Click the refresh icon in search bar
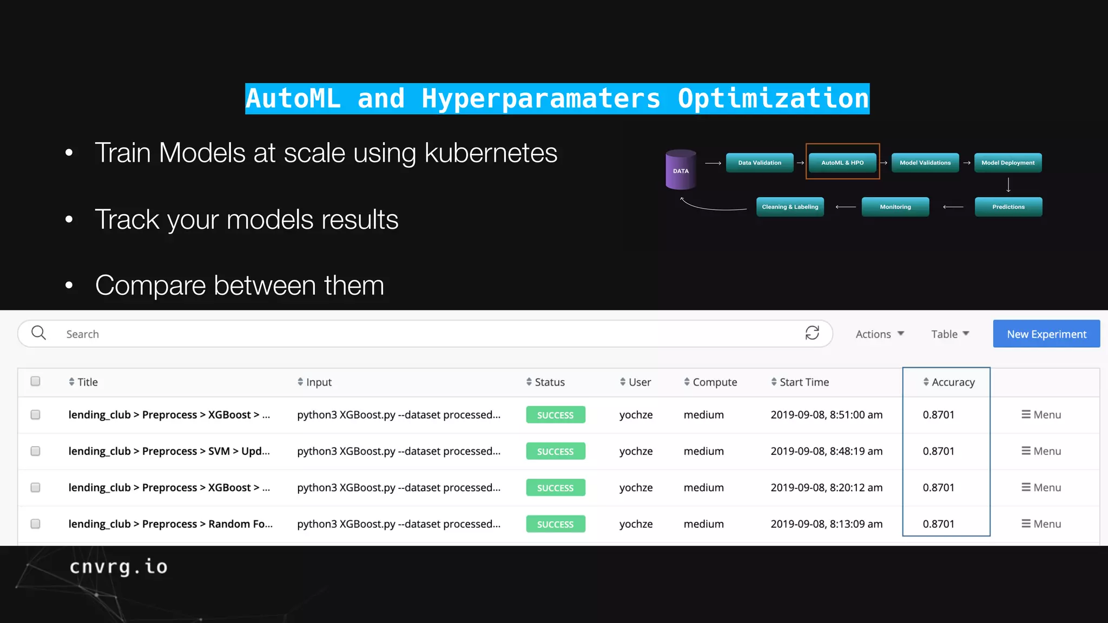The height and width of the screenshot is (623, 1108). [812, 333]
